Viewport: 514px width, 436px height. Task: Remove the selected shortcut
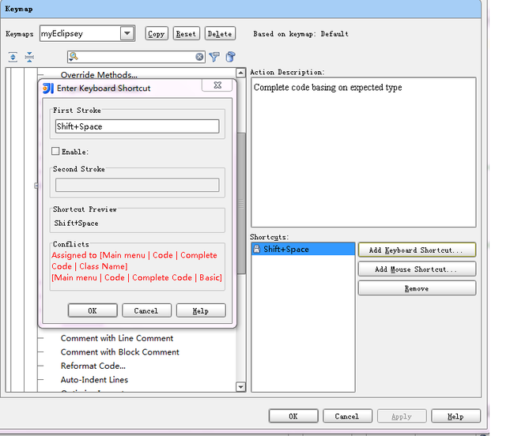tap(417, 288)
